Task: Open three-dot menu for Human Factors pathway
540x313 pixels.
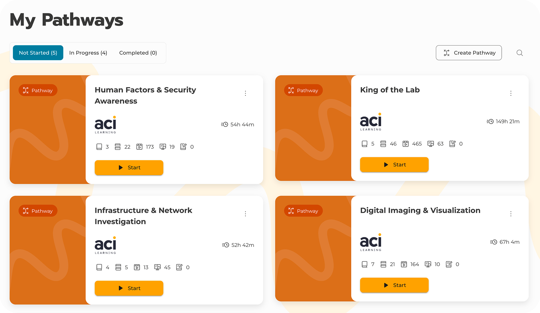Action: [x=246, y=93]
